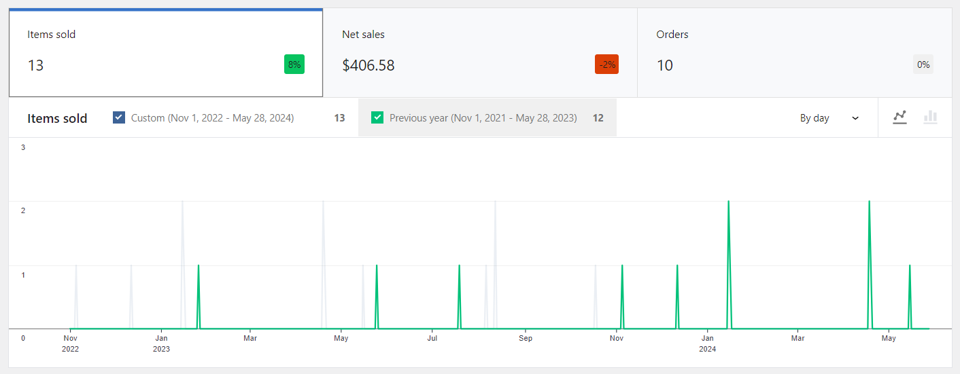Click the red -2% change badge
Image resolution: width=960 pixels, height=374 pixels.
tap(607, 64)
